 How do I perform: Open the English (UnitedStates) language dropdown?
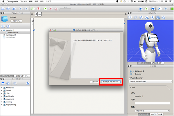149,81
